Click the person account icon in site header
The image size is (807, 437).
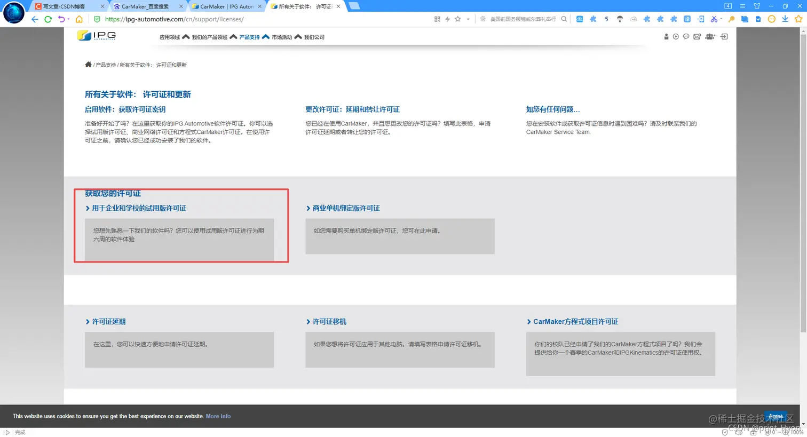pos(666,37)
